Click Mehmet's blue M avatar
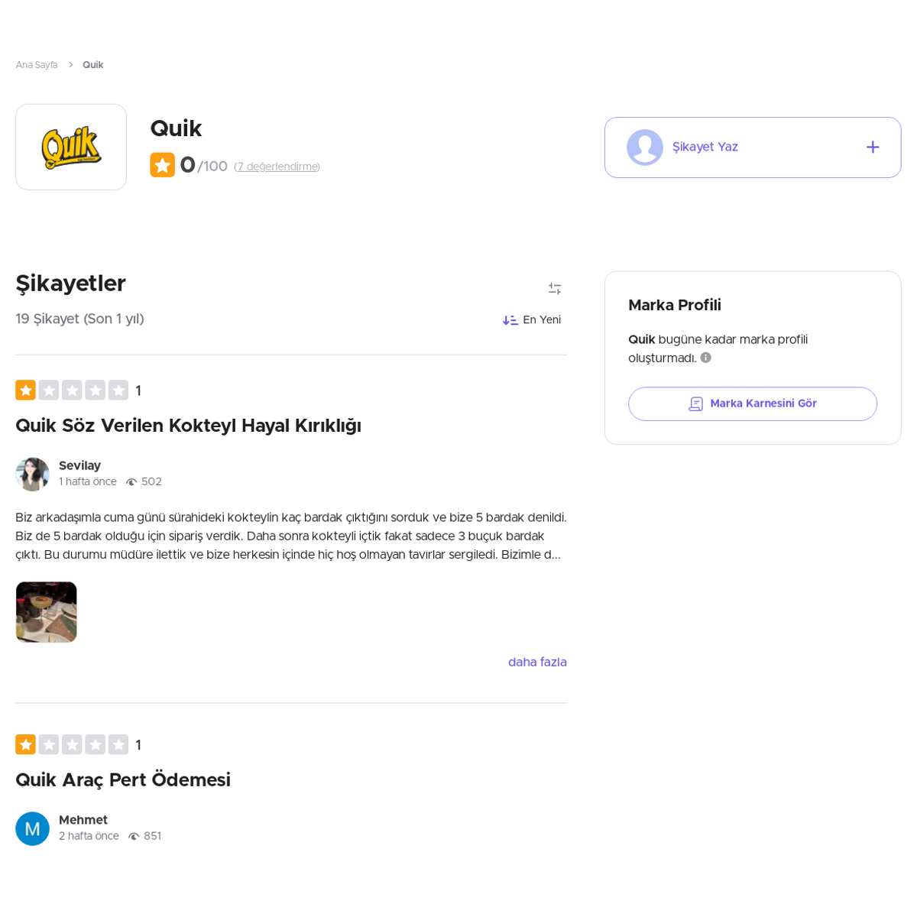Image resolution: width=917 pixels, height=917 pixels. tap(32, 829)
